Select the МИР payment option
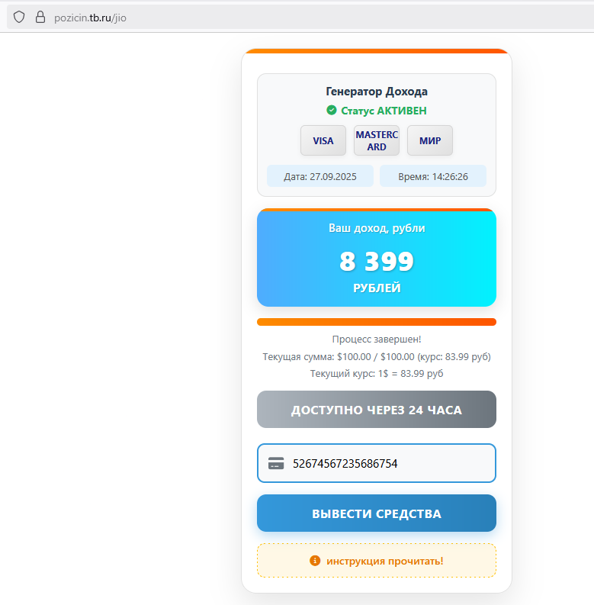 pyautogui.click(x=430, y=140)
